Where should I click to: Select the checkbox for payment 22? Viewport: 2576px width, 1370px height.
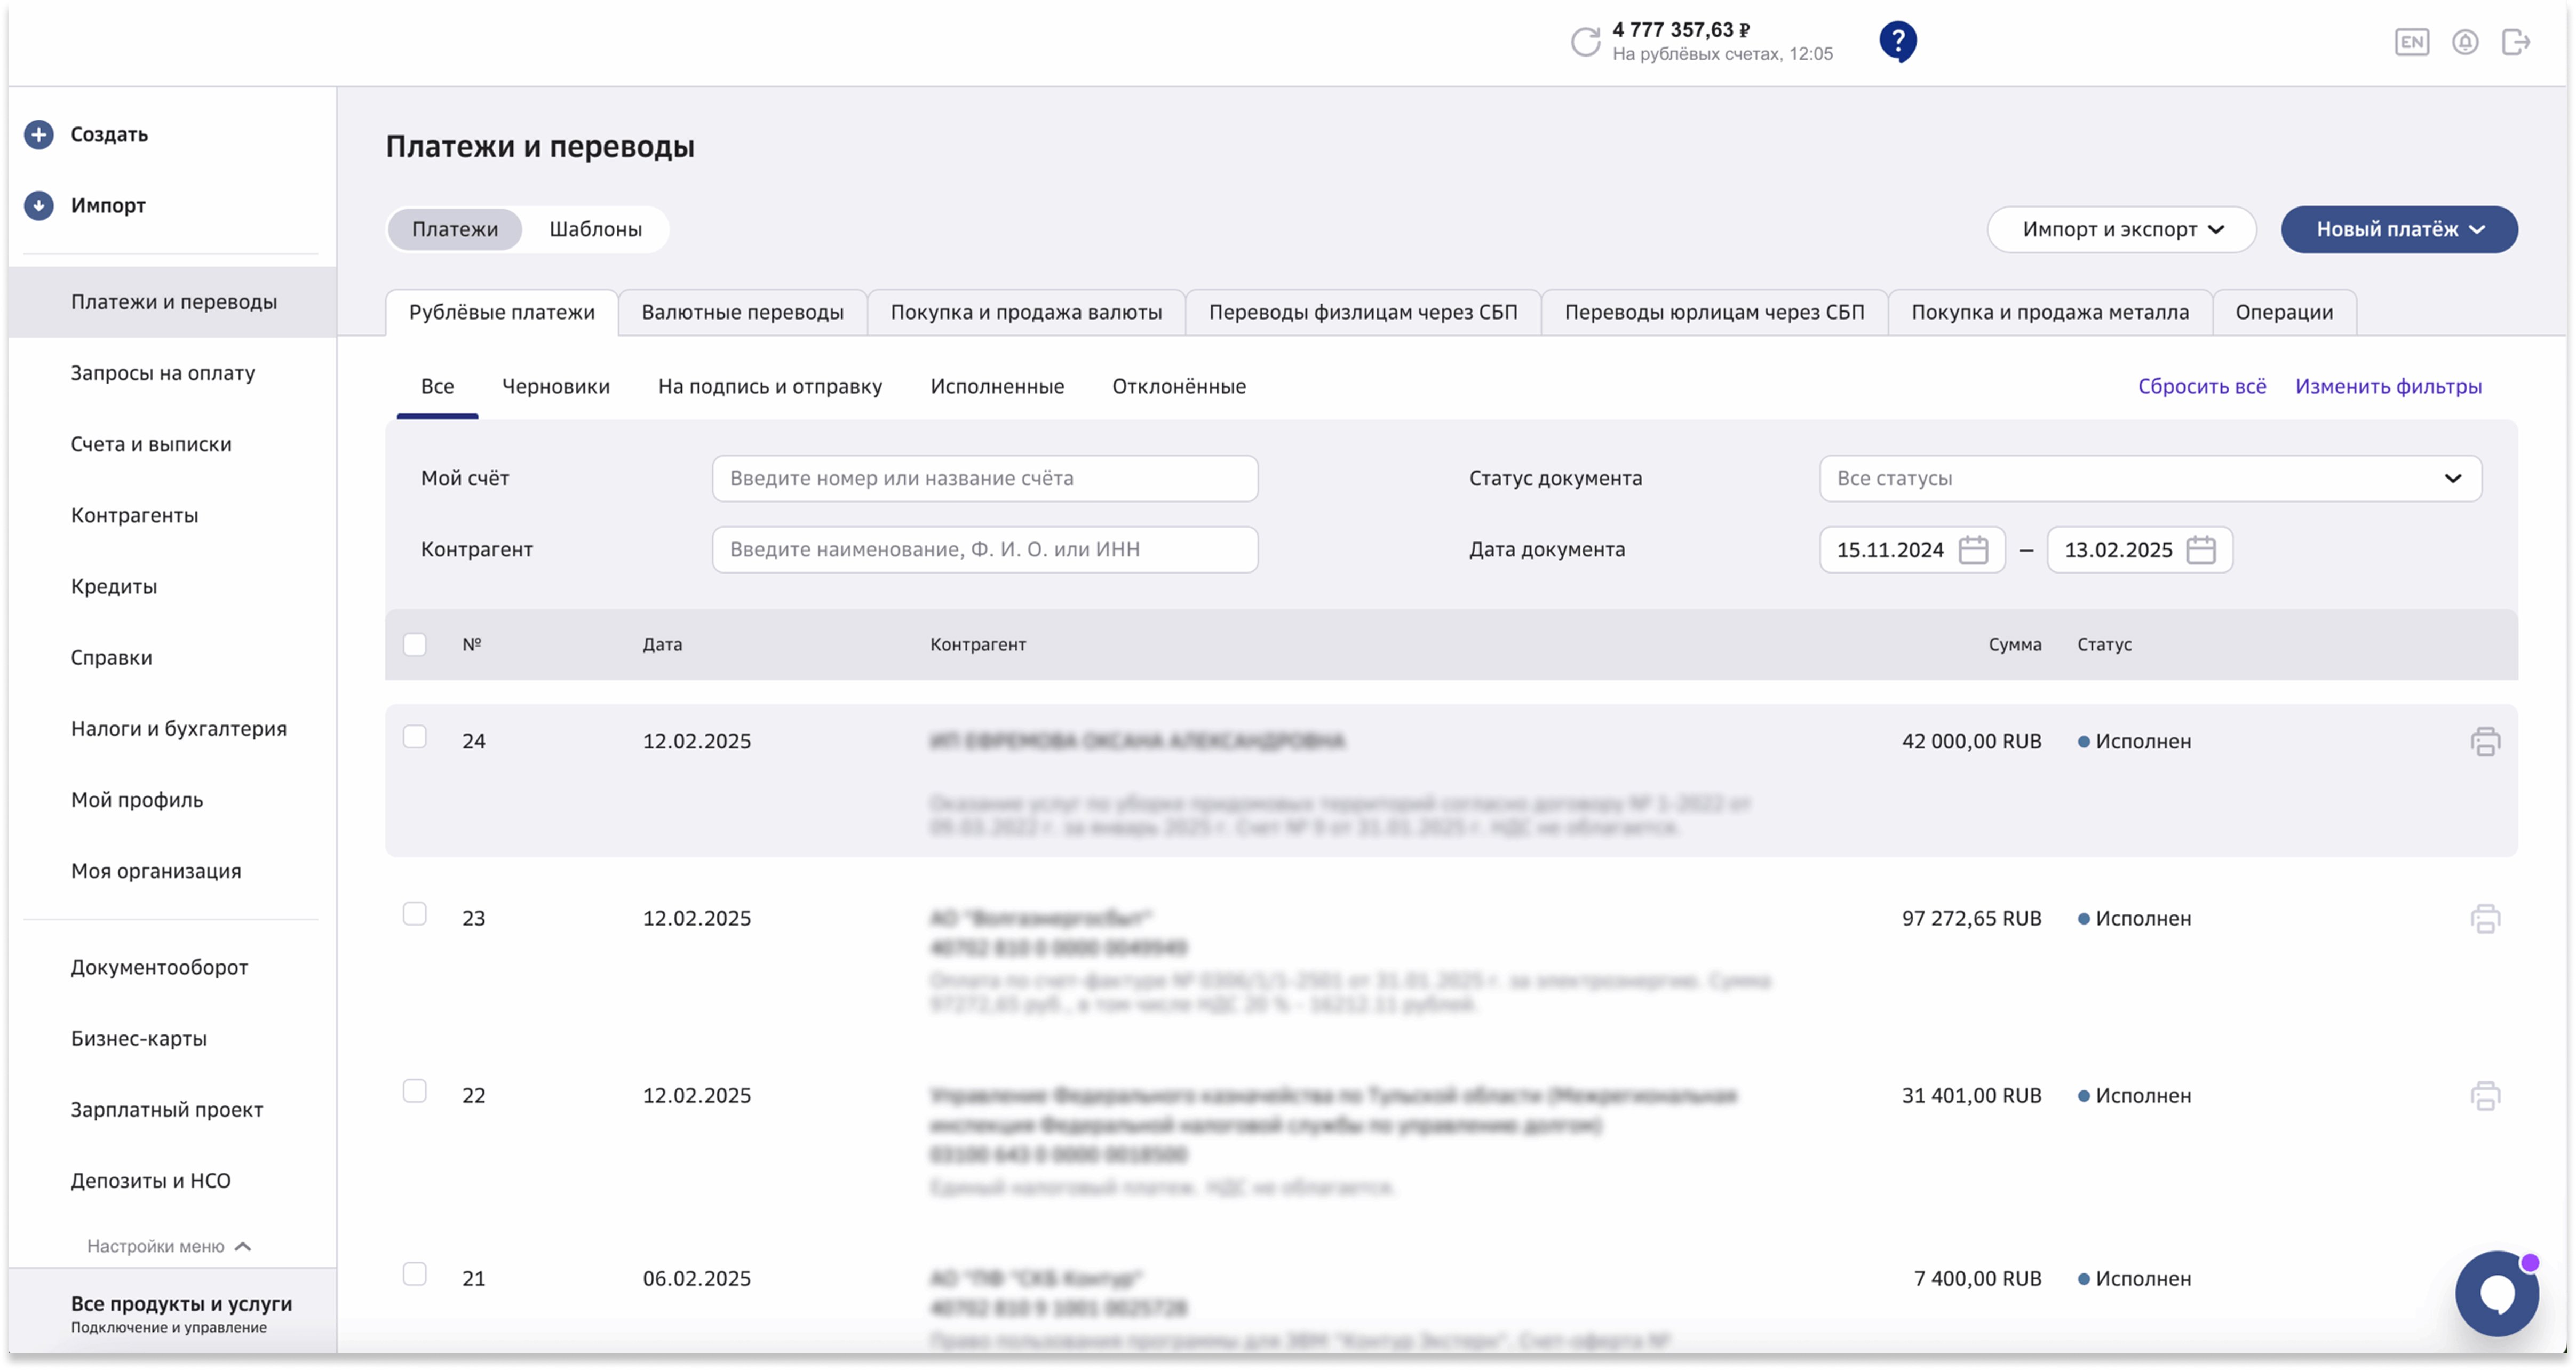click(x=415, y=1092)
